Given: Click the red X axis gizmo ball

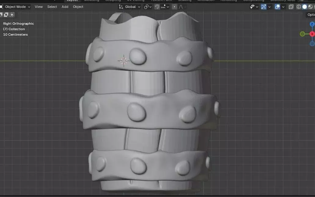Looking at the screenshot, I should pos(312,34).
